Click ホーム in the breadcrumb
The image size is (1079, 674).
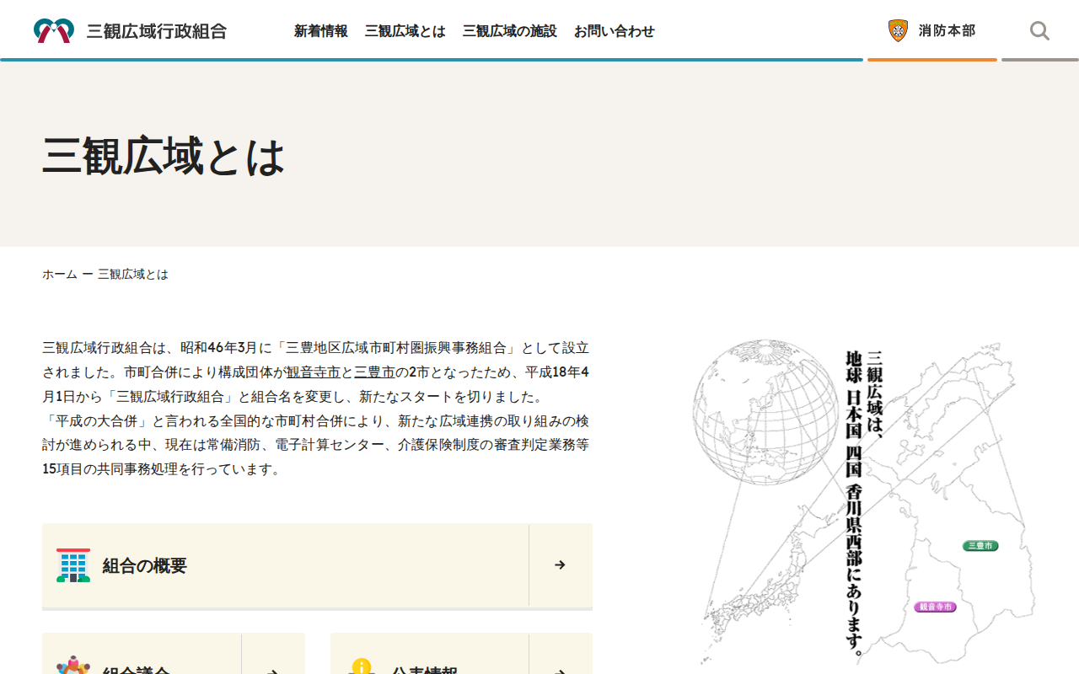[x=60, y=275]
